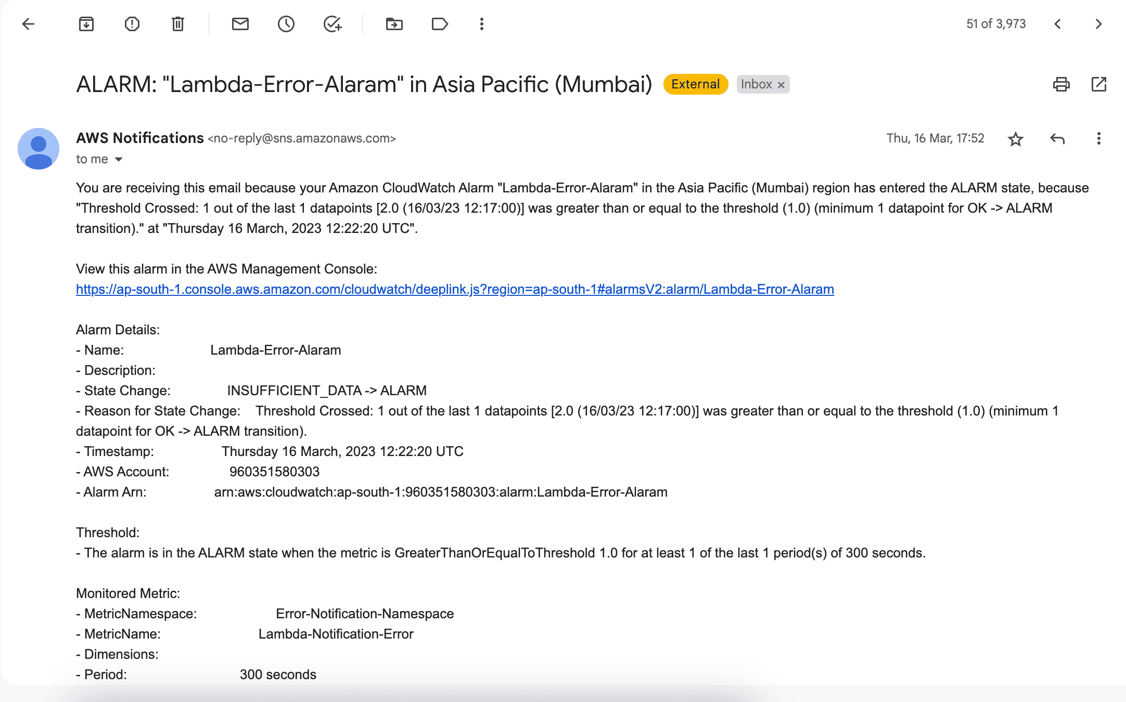Click the Period value '300 seconds'
The width and height of the screenshot is (1126, 702).
[278, 674]
